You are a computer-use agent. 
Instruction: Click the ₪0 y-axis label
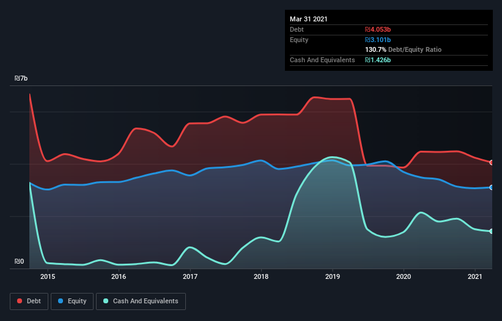(19, 261)
